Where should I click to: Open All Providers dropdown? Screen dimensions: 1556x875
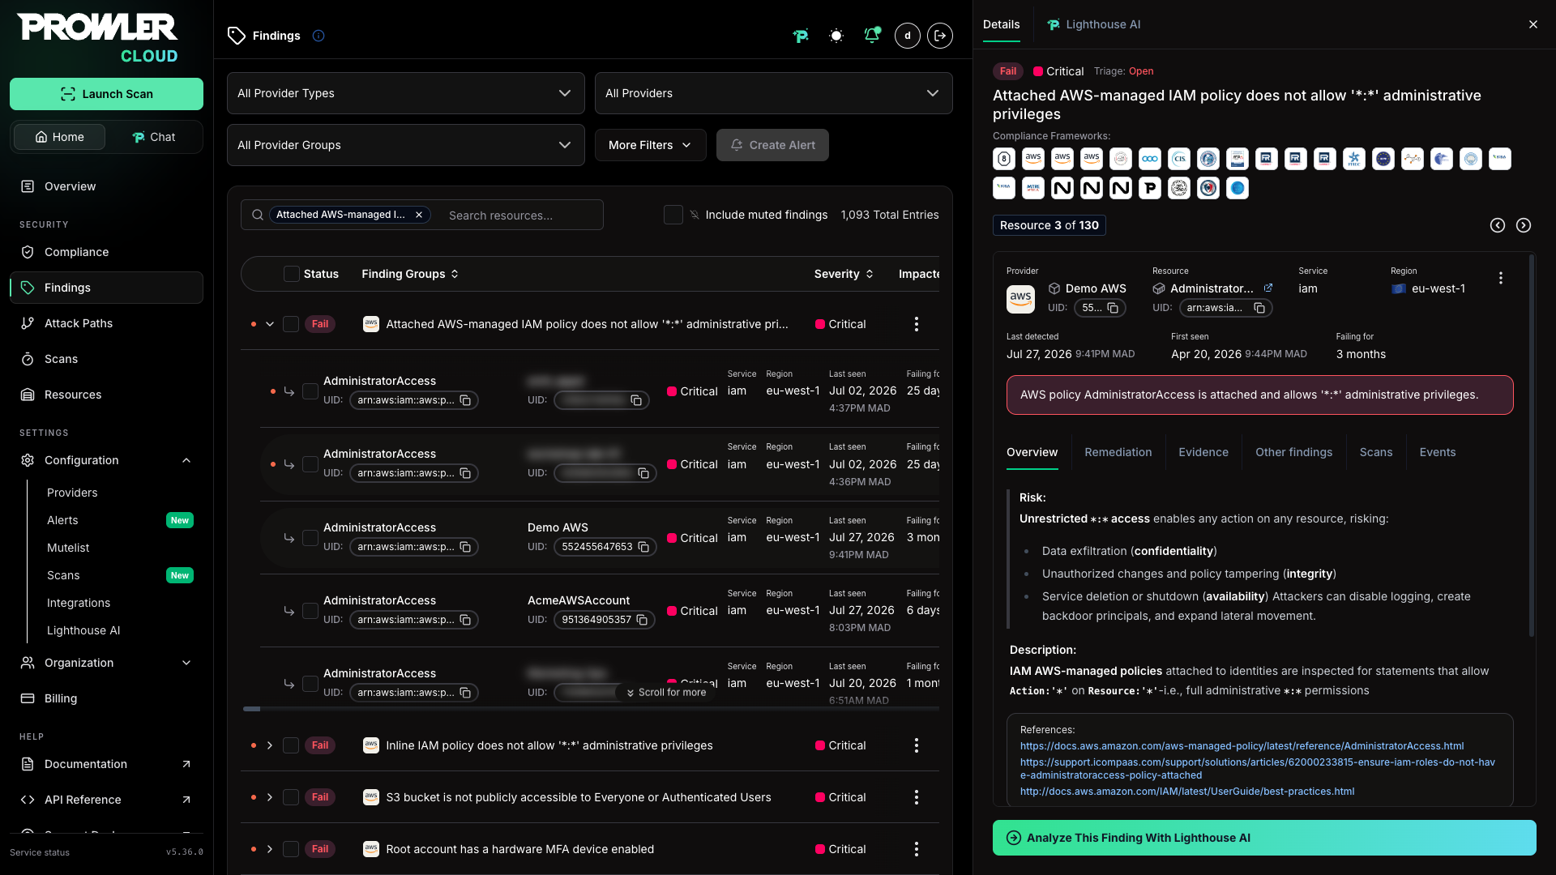(x=773, y=93)
